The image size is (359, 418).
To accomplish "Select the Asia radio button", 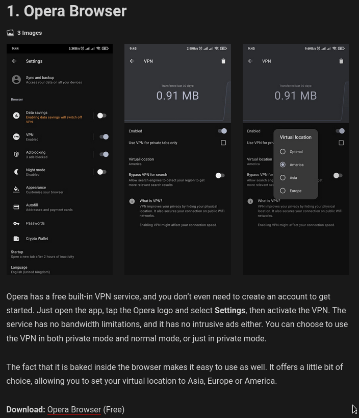I will (x=283, y=177).
